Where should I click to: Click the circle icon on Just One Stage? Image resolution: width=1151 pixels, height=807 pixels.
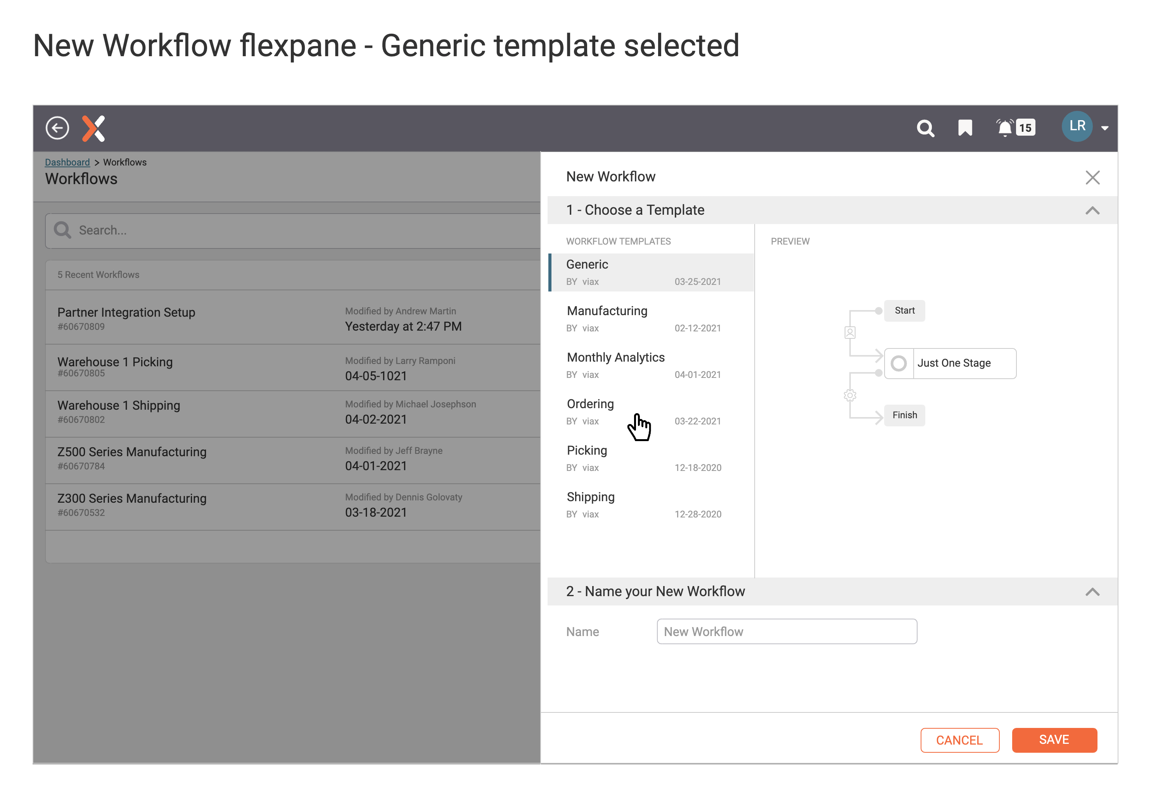[898, 363]
